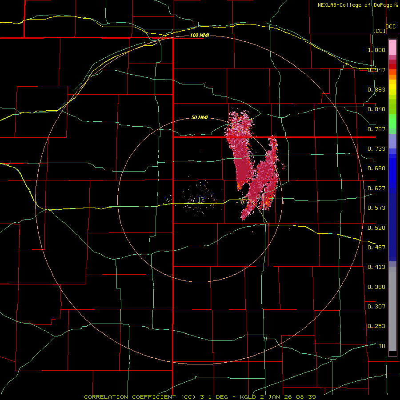Viewport: 400px width, 400px height.
Task: Click the 50 NMI range ring label
Action: click(x=200, y=117)
